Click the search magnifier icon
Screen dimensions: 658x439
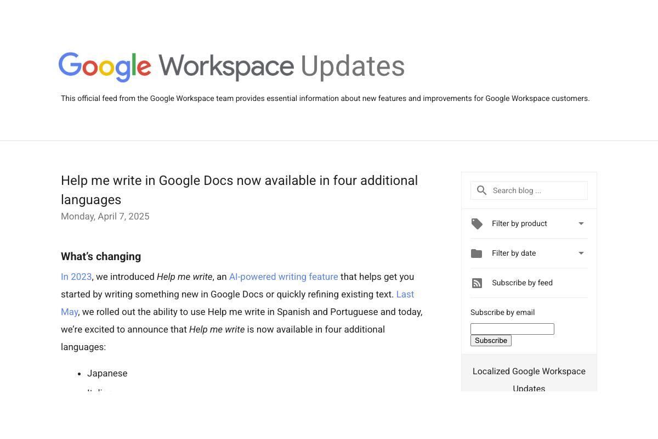481,190
